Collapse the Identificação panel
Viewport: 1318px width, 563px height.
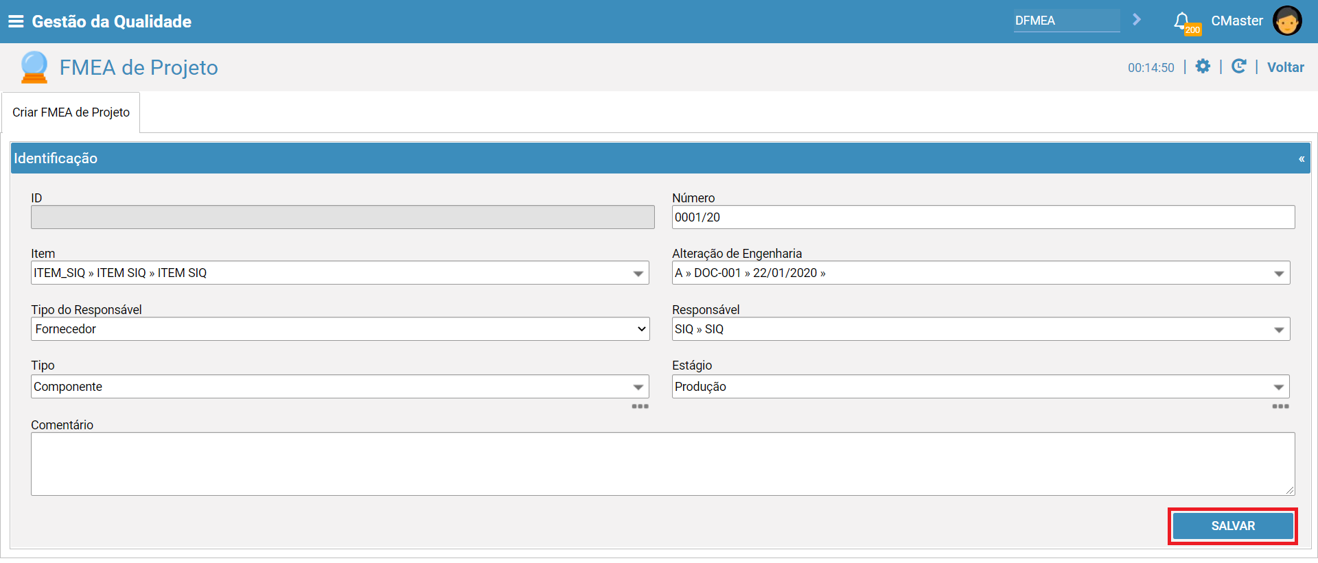point(1302,158)
